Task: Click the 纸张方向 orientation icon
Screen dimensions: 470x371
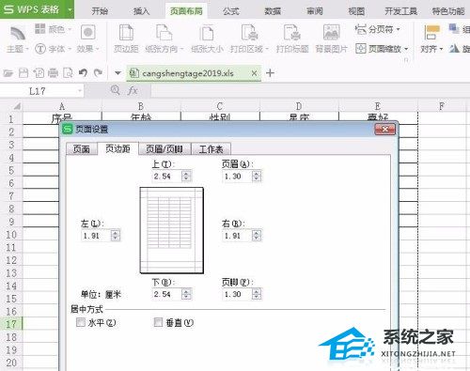Action: [x=164, y=33]
